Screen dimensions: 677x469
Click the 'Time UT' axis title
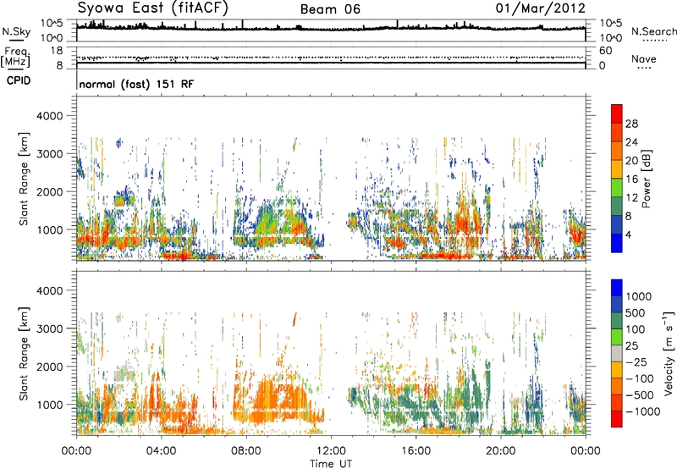[331, 464]
